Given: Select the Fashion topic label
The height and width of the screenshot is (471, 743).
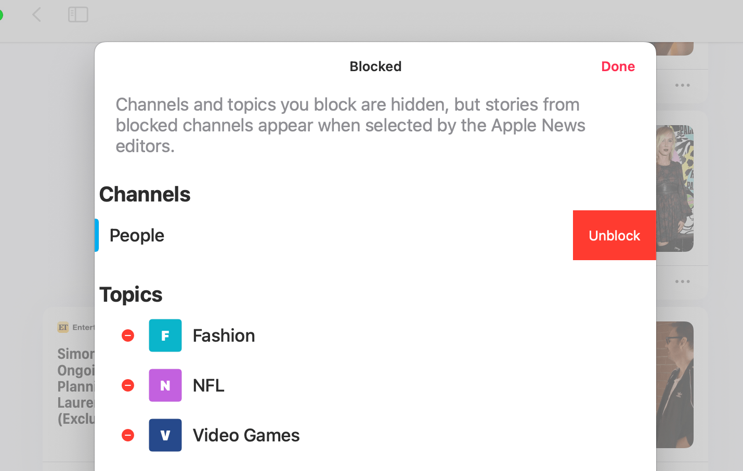Looking at the screenshot, I should 224,335.
